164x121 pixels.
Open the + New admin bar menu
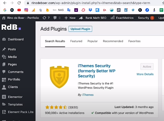(70, 18)
